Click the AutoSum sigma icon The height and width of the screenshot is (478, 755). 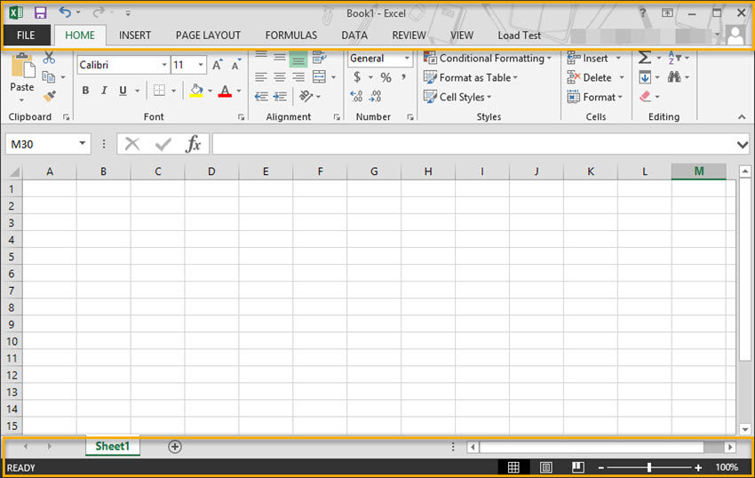(x=644, y=59)
